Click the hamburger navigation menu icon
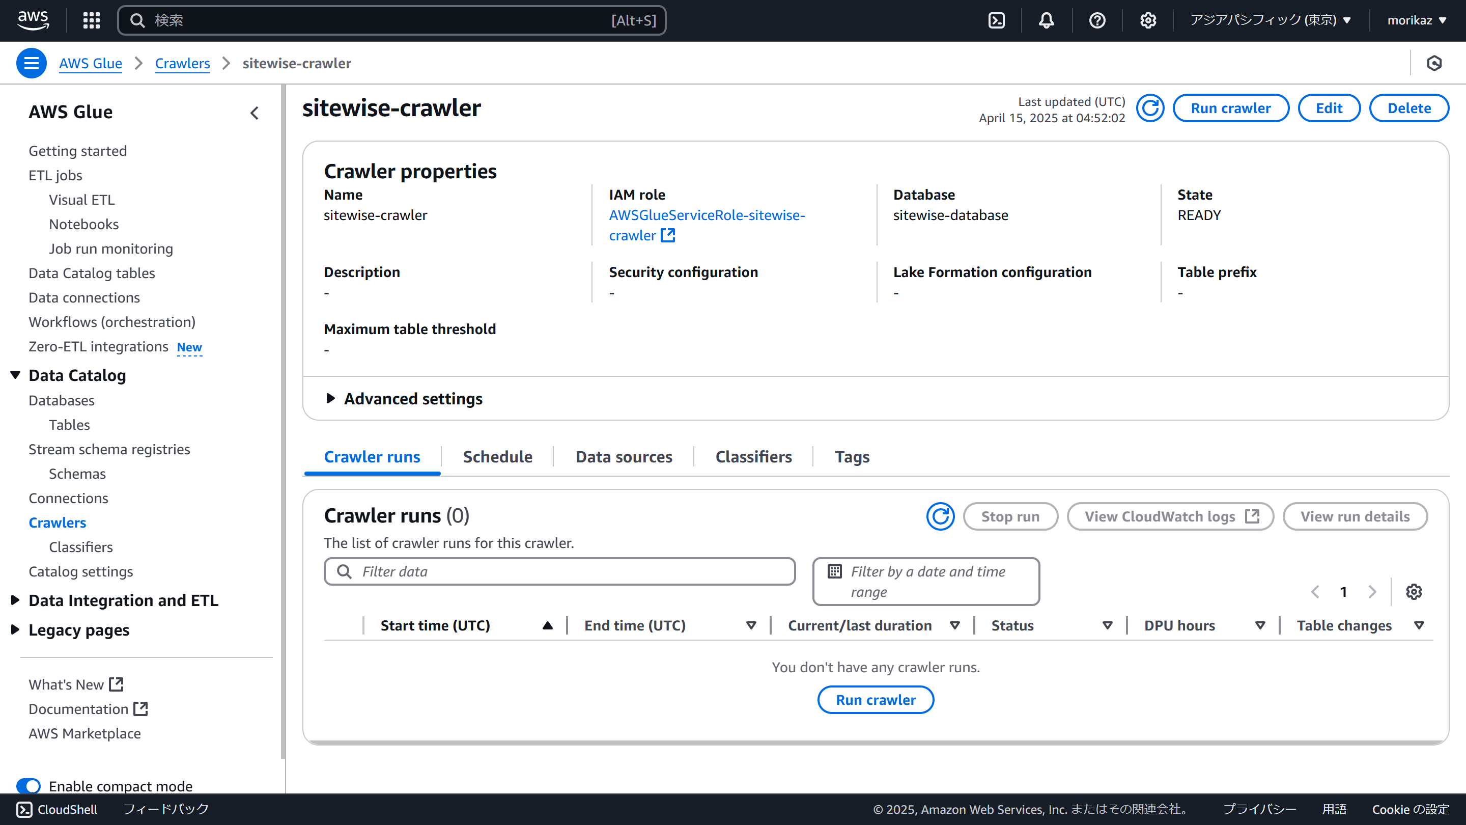This screenshot has height=825, width=1466. click(31, 63)
